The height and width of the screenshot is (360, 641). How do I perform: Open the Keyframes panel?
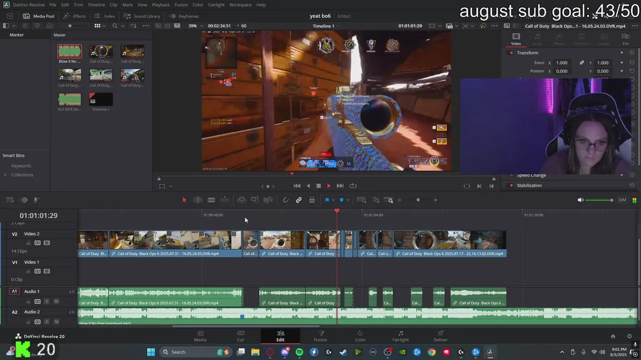click(184, 16)
